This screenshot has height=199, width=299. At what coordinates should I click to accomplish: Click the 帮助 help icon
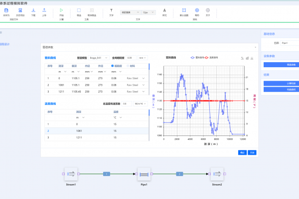(x=197, y=10)
